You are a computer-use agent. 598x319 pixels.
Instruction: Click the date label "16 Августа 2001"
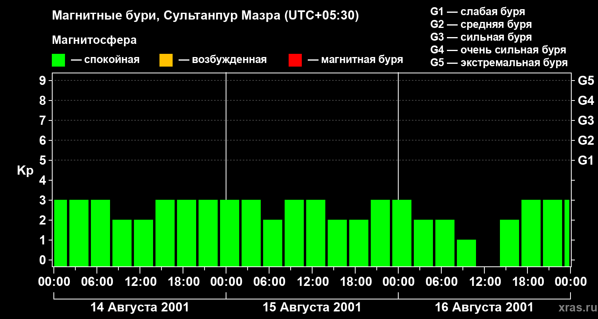pos(484,307)
